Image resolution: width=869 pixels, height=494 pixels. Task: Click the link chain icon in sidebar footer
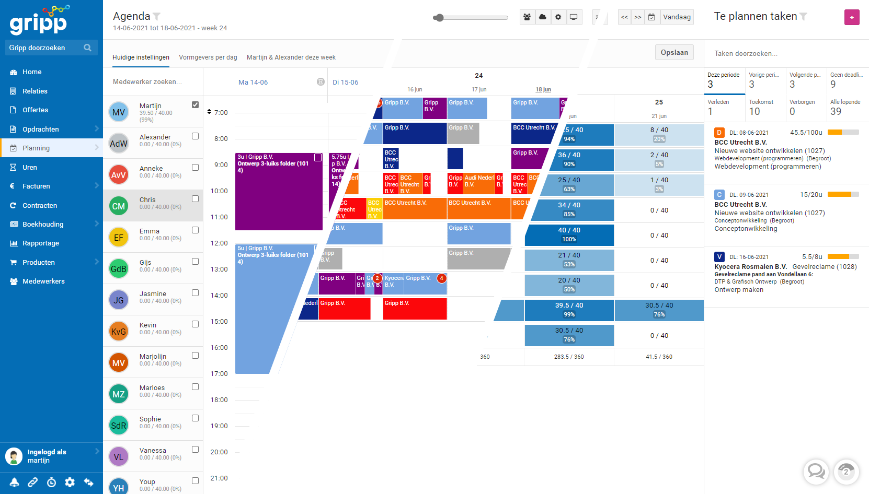pos(32,483)
